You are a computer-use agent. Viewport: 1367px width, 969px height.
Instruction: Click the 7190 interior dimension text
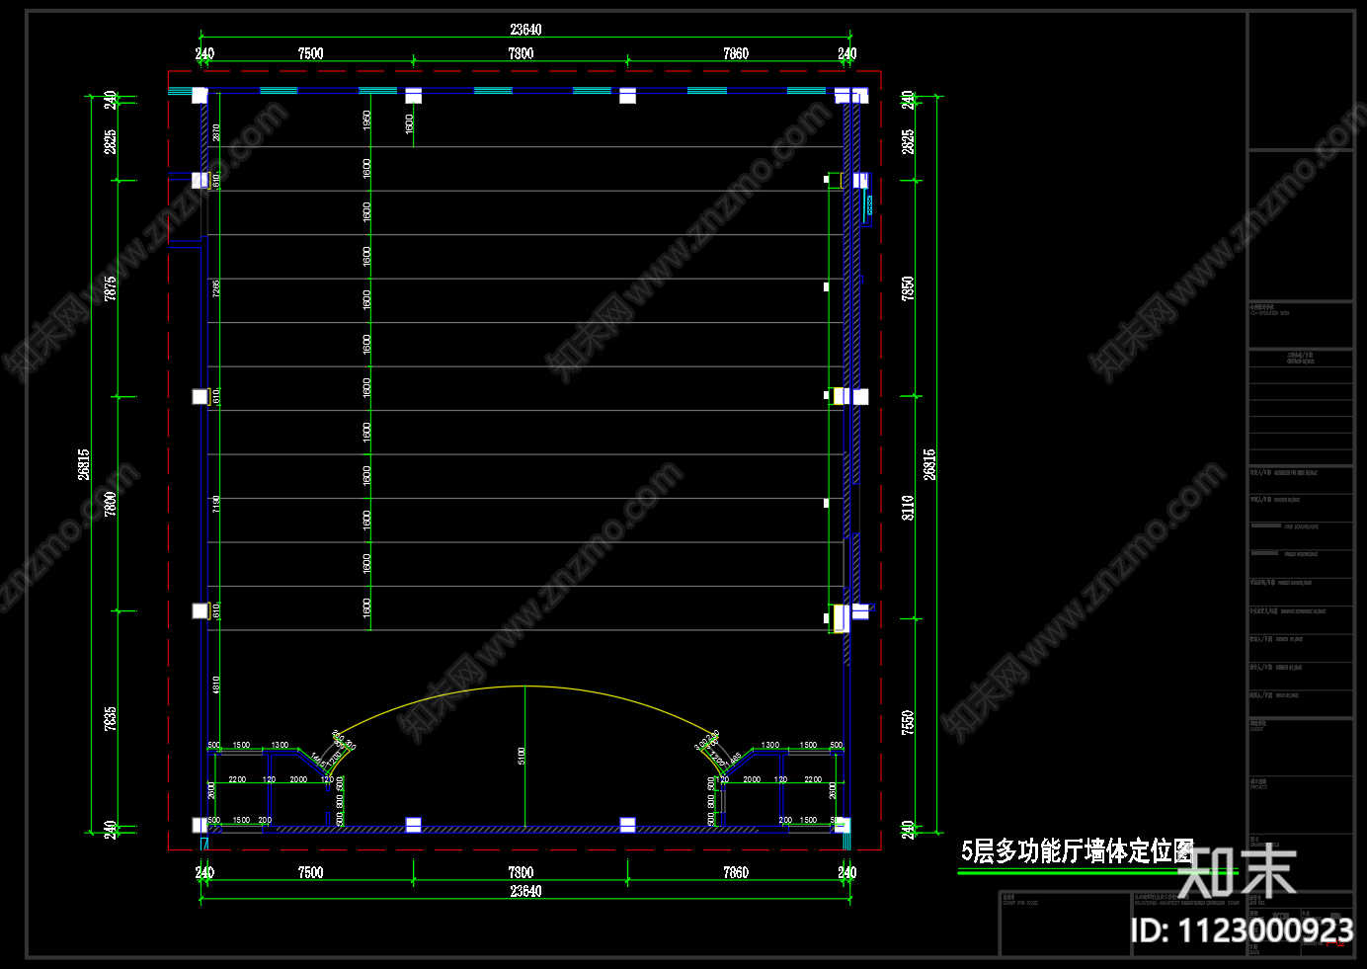(x=216, y=504)
